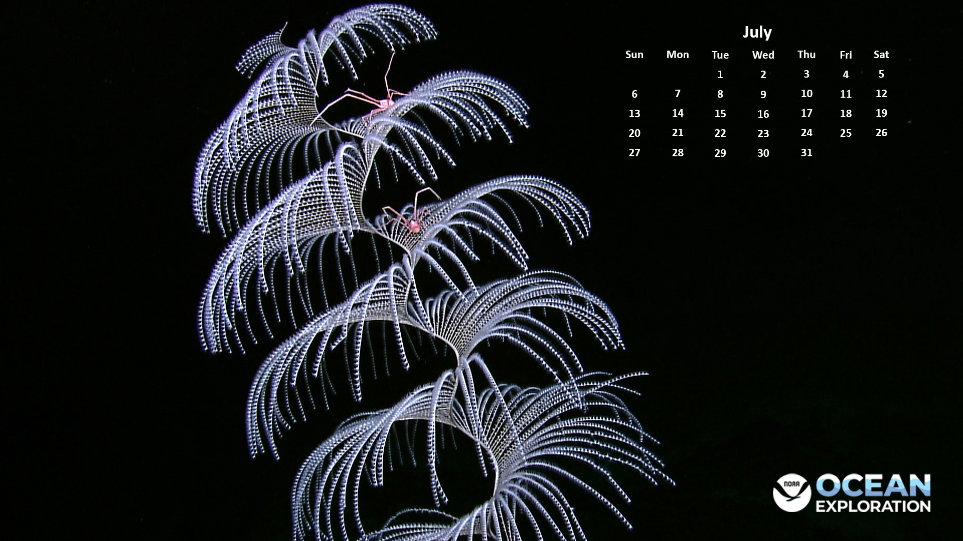The height and width of the screenshot is (541, 963).
Task: Click the EXPLORATION logo wordmark
Action: click(873, 506)
